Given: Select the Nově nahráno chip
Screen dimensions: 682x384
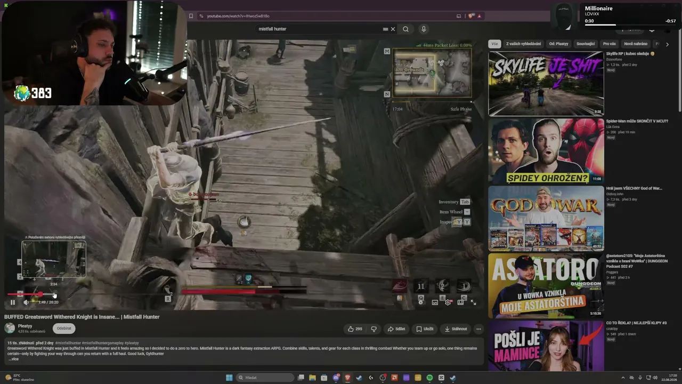Looking at the screenshot, I should coord(636,44).
